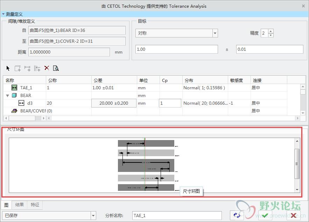
Task: Collapse the 测量定义 section
Action: pos(3,14)
